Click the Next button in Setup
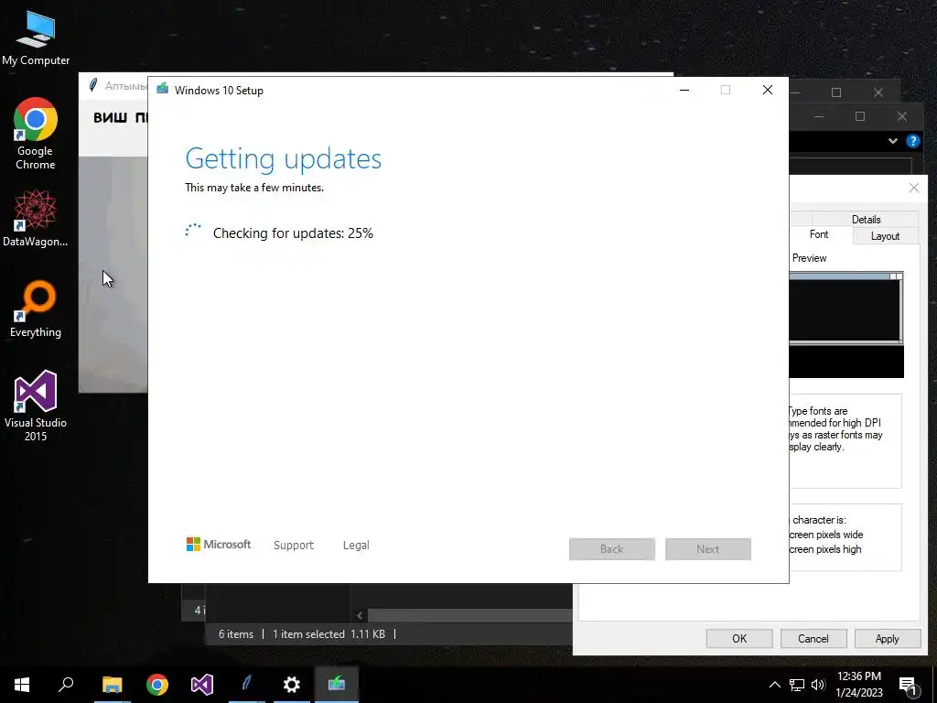The width and height of the screenshot is (937, 703). click(708, 549)
